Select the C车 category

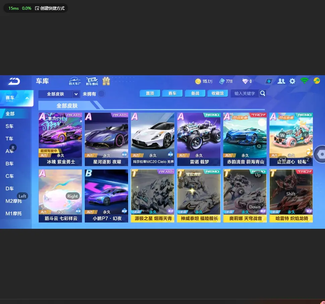coord(9,176)
